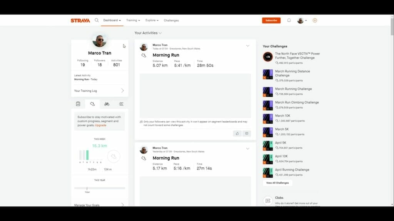Give kudos to today's Morning Run
The image size is (394, 221).
tap(237, 133)
